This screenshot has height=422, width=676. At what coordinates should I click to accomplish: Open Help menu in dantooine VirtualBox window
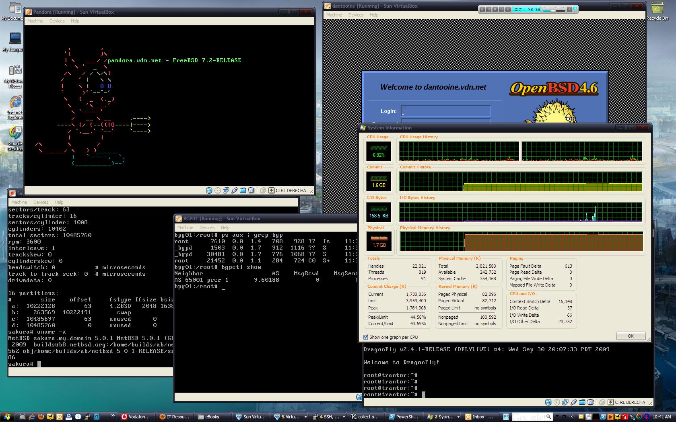(374, 15)
